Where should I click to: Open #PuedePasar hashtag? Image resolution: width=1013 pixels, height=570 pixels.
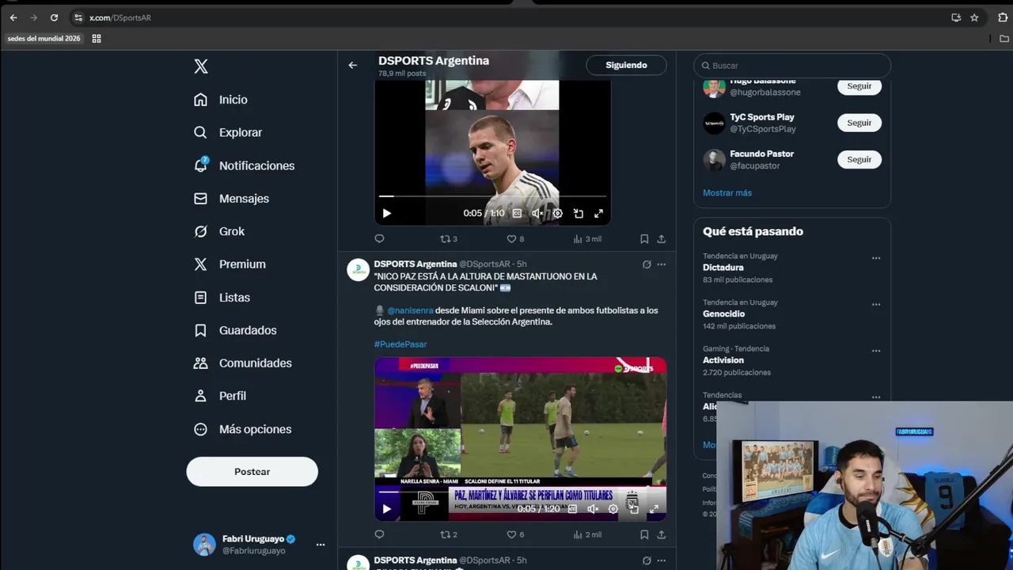(400, 344)
